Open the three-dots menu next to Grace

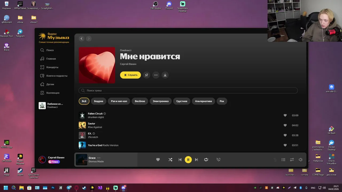point(99,158)
